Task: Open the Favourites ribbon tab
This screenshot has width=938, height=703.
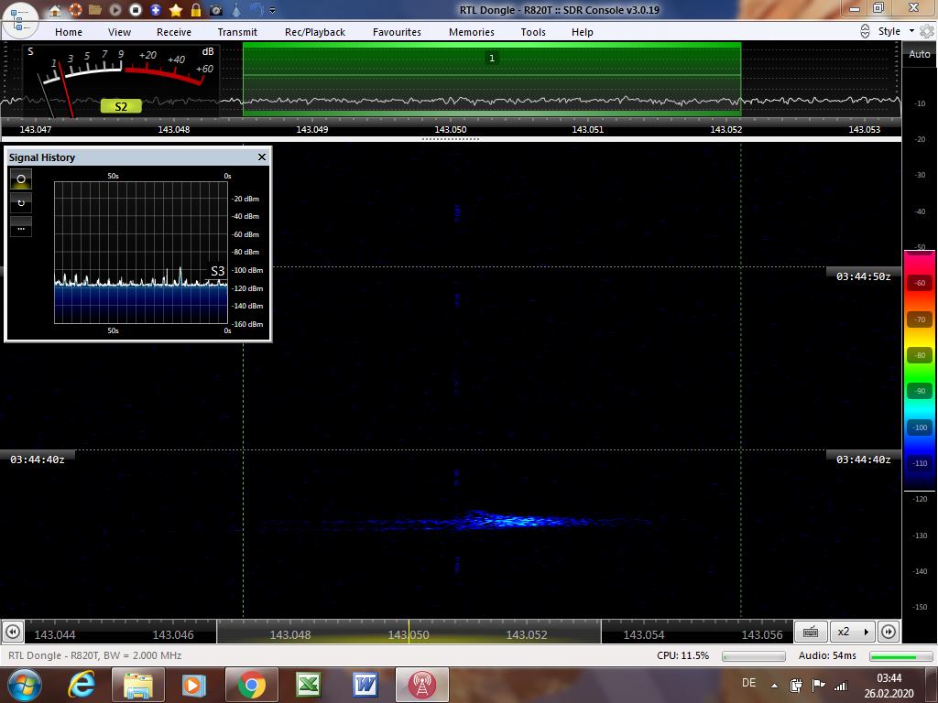Action: click(398, 32)
